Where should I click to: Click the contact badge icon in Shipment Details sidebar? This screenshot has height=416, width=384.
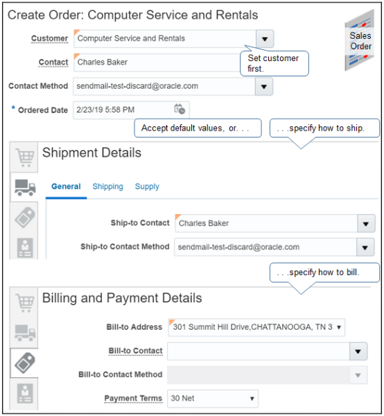[x=25, y=248]
